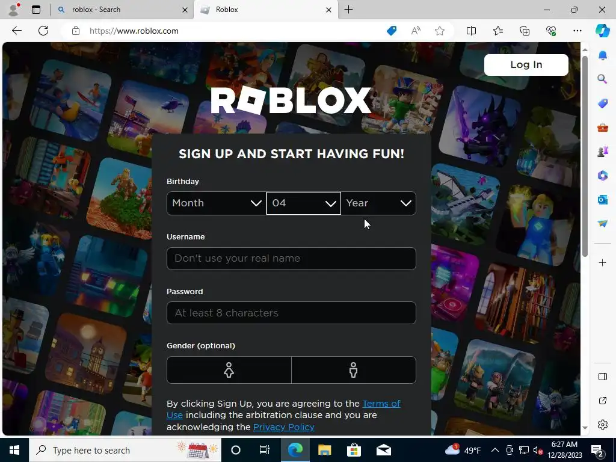Add this page to favorites star

click(440, 31)
